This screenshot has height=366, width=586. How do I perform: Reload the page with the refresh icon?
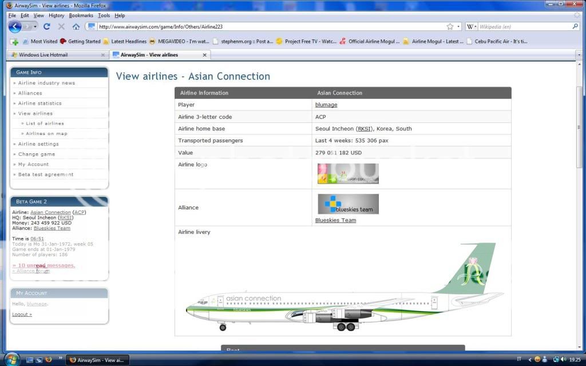click(x=47, y=26)
